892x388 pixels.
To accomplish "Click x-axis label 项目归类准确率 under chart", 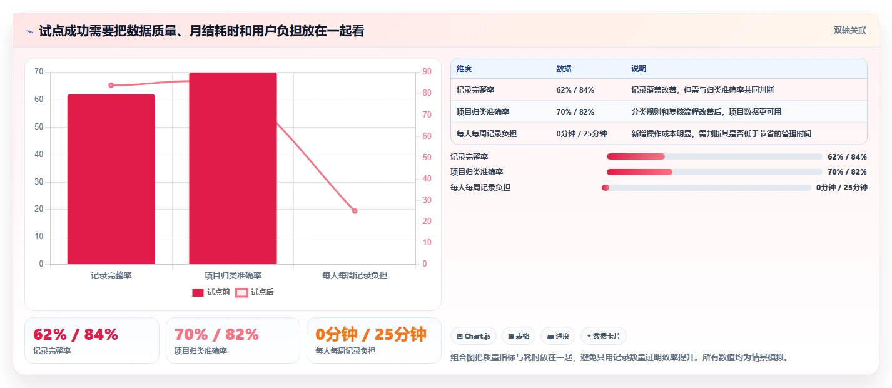I will [x=233, y=275].
